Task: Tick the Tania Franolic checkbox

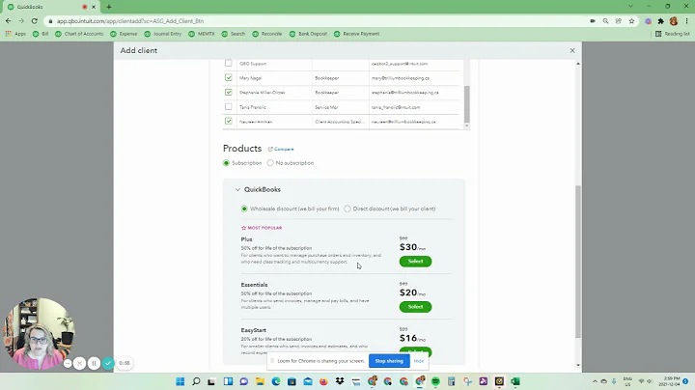Action: [x=228, y=106]
